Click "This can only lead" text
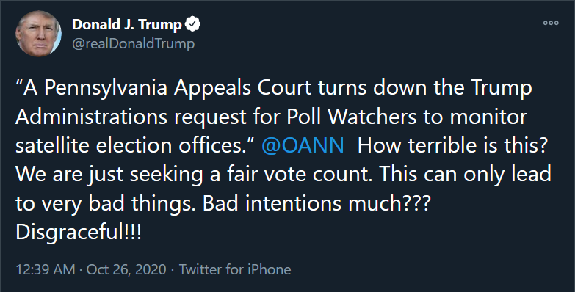 466,175
